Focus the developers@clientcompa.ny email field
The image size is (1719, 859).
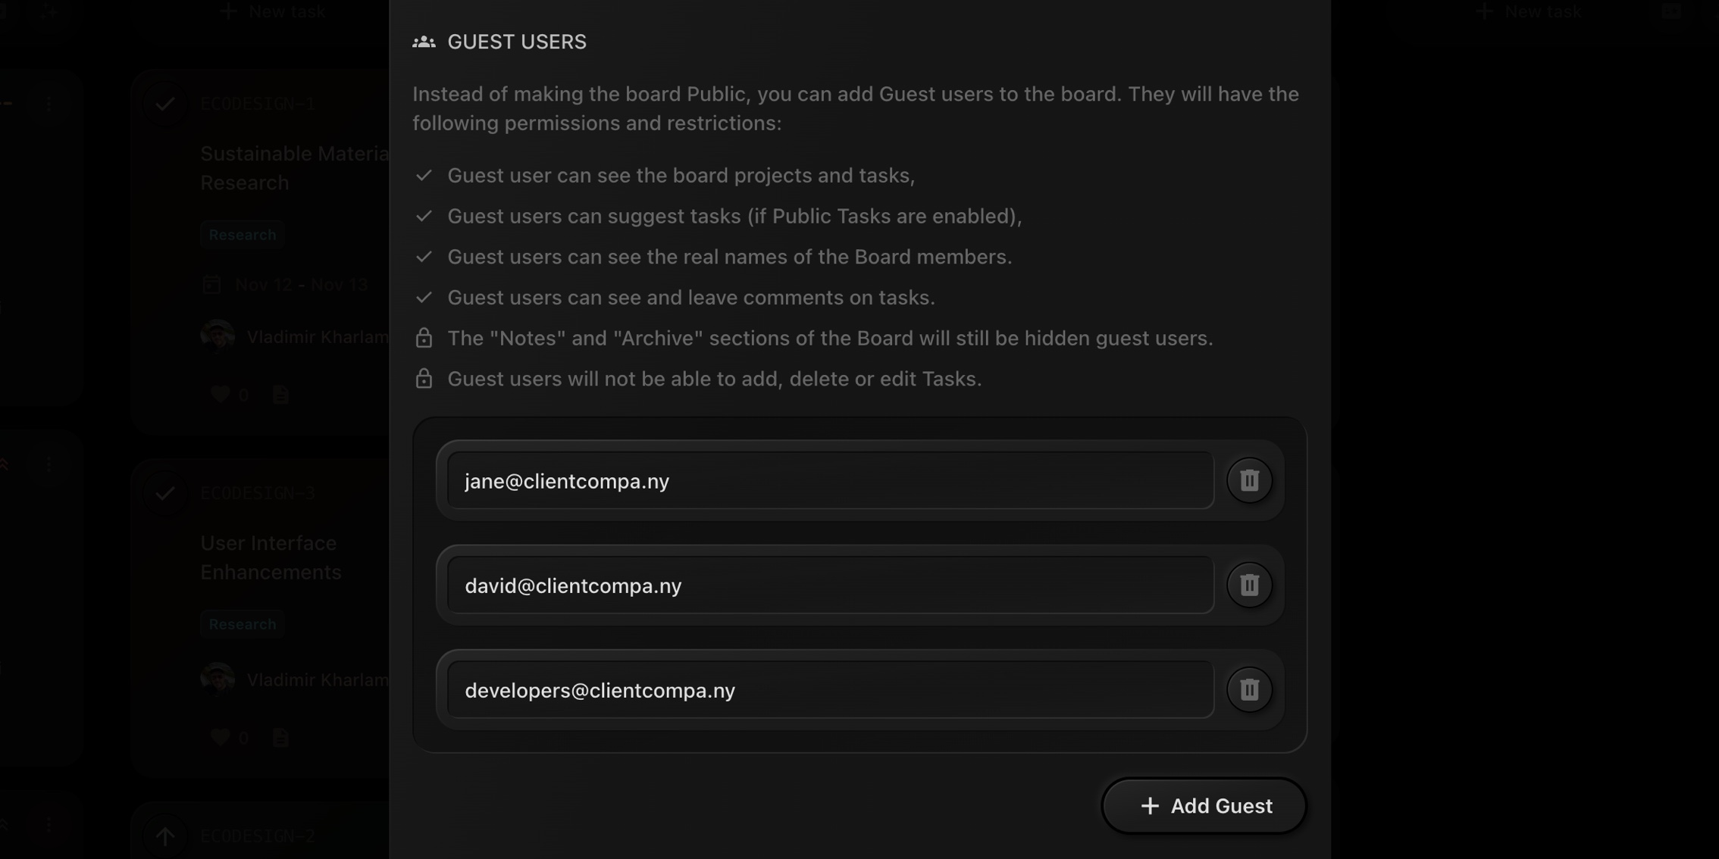(830, 690)
